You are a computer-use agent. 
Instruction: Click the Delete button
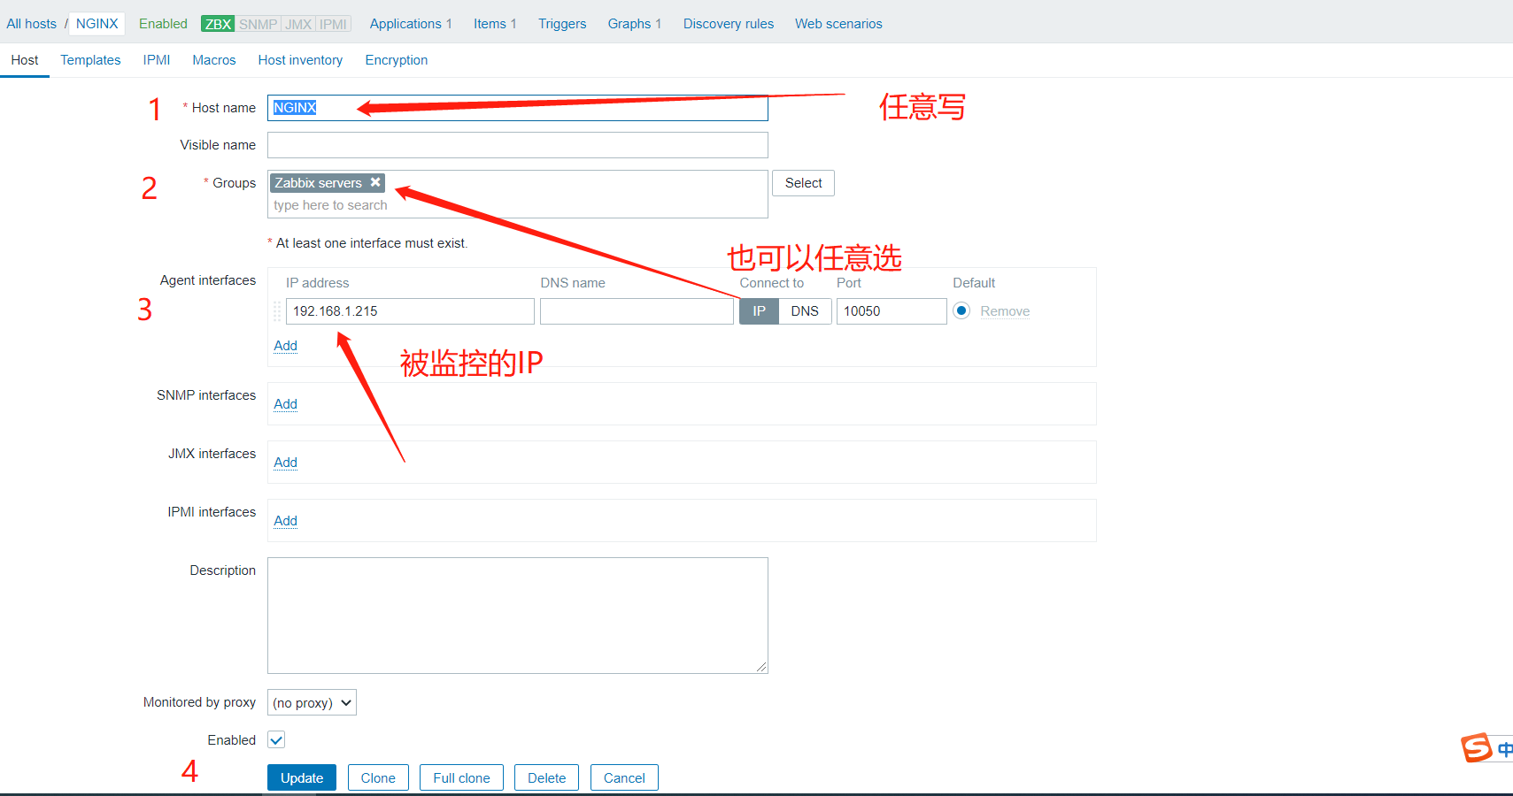tap(546, 777)
